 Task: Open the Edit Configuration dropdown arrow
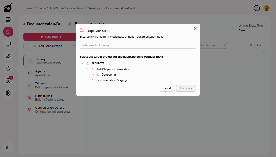pyautogui.click(x=75, y=46)
